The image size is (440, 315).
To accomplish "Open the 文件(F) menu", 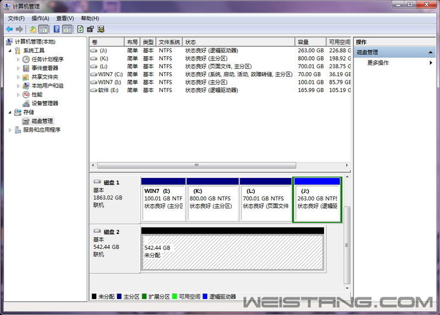I will tap(16, 18).
